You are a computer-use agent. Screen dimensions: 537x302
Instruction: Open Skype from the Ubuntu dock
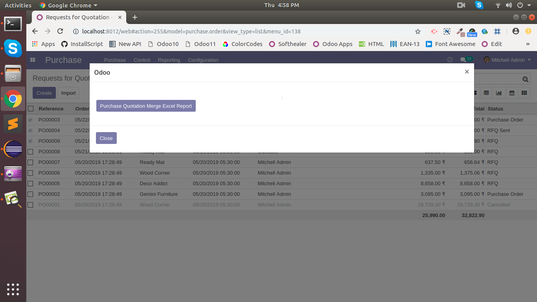[x=13, y=48]
